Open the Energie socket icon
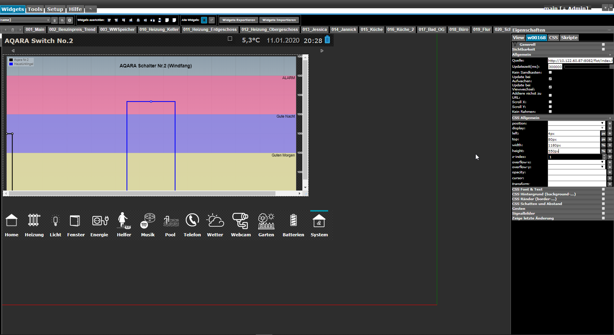614x335 pixels. click(100, 220)
